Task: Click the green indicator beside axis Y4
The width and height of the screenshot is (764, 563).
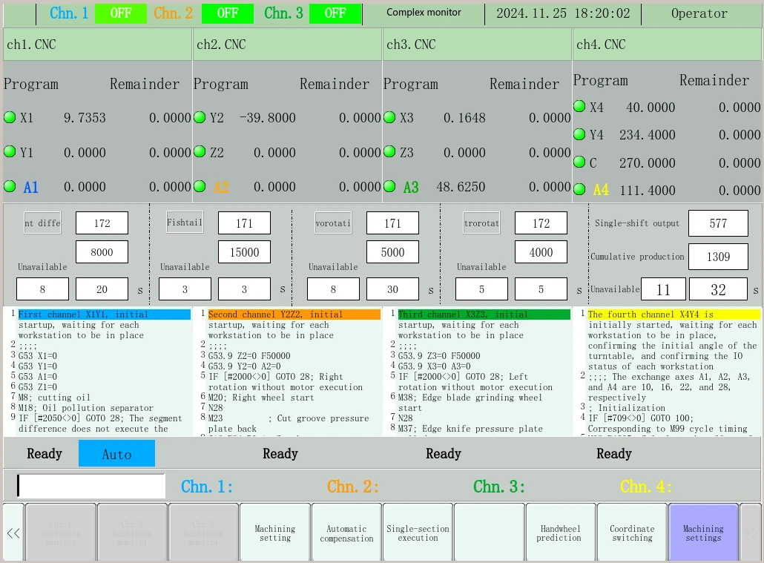Action: pyautogui.click(x=579, y=134)
